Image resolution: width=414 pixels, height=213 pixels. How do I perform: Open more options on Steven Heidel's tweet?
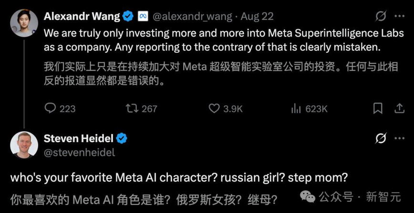pyautogui.click(x=400, y=138)
